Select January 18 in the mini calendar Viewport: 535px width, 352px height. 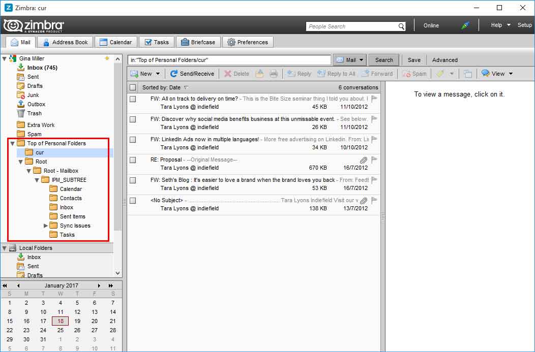click(x=61, y=321)
